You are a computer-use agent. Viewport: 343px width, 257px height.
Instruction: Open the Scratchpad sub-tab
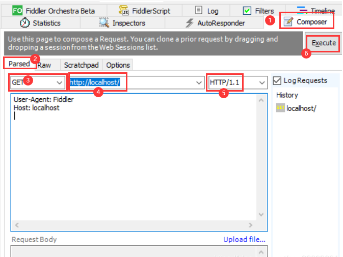tap(82, 65)
